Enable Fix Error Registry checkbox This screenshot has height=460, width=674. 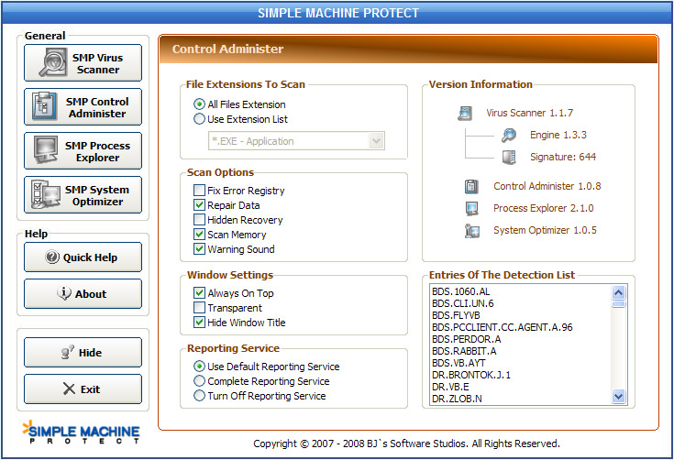(199, 191)
